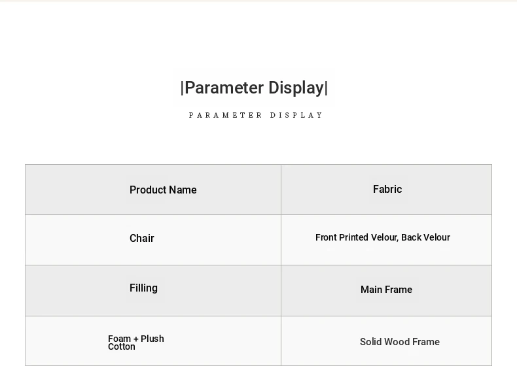Viewport: 517px width, 387px height.
Task: Click the bold Parameter Display heading
Action: pyautogui.click(x=254, y=88)
